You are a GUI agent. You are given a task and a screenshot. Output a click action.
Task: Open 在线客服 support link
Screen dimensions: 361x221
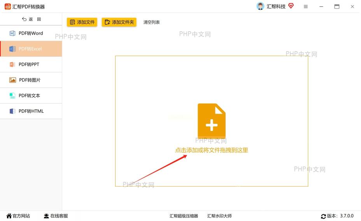(59, 216)
